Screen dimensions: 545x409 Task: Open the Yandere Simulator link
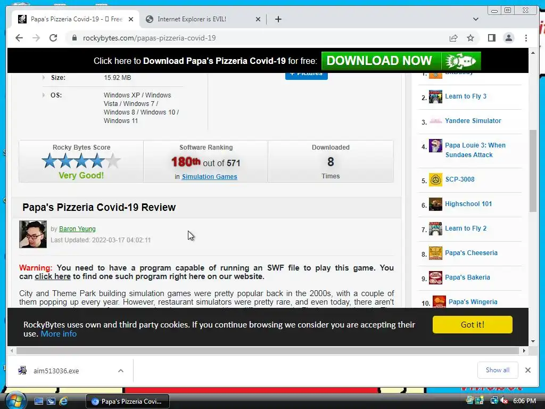pyautogui.click(x=473, y=121)
